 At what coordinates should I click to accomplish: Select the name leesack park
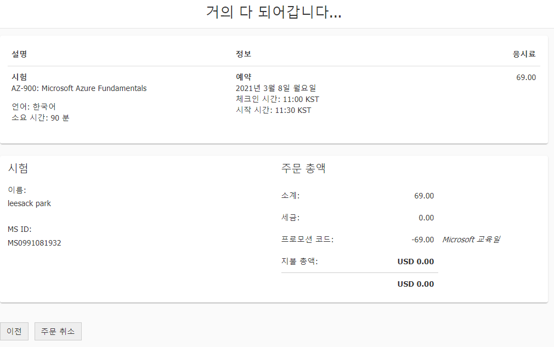coord(29,203)
